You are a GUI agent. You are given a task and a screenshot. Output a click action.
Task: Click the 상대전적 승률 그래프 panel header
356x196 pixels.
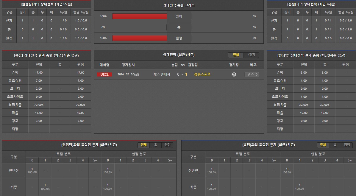click(x=179, y=5)
